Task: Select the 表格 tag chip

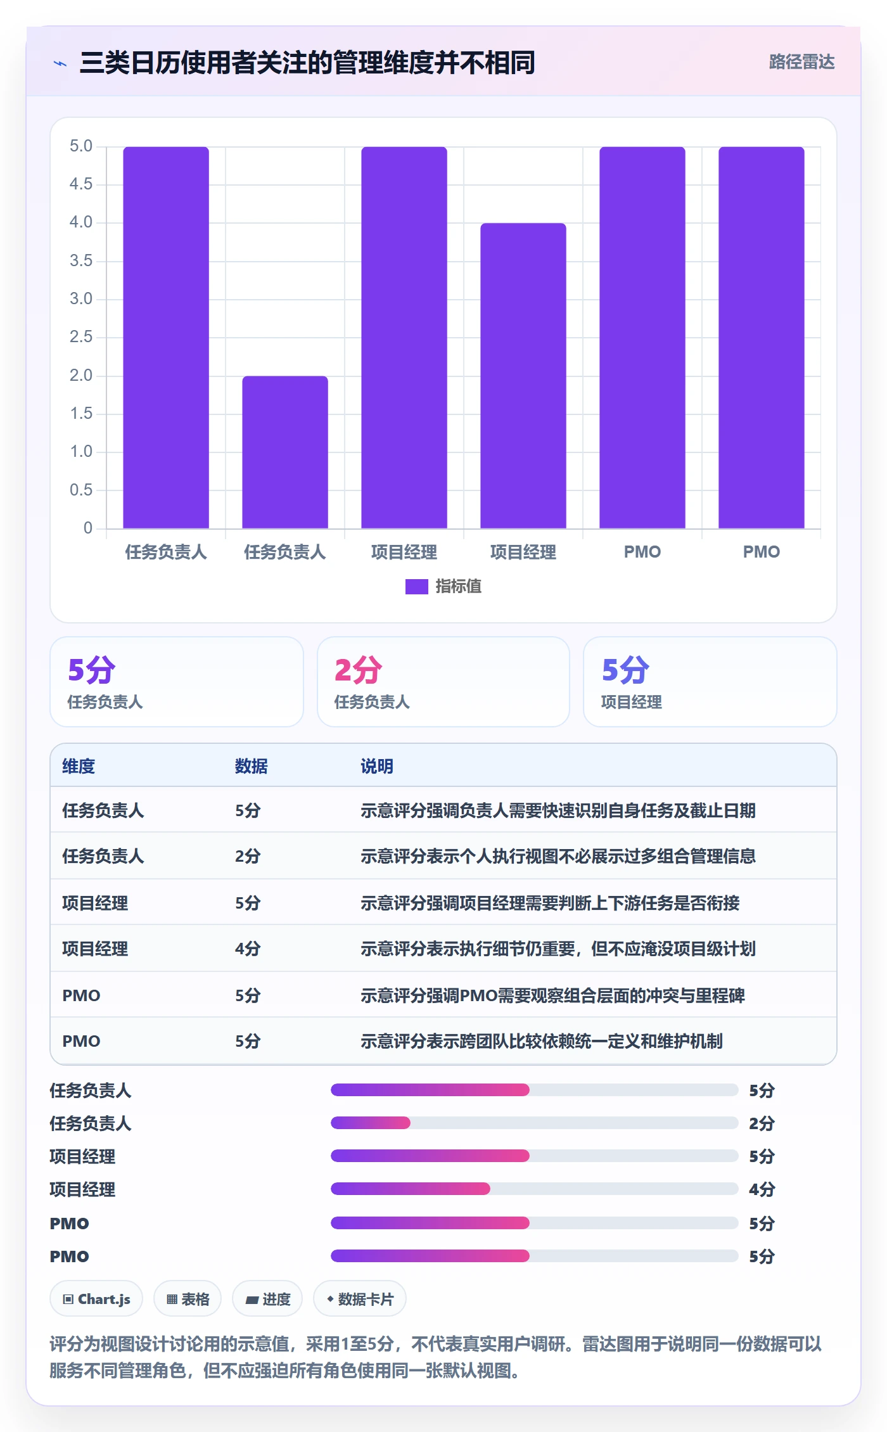Action: [188, 1299]
